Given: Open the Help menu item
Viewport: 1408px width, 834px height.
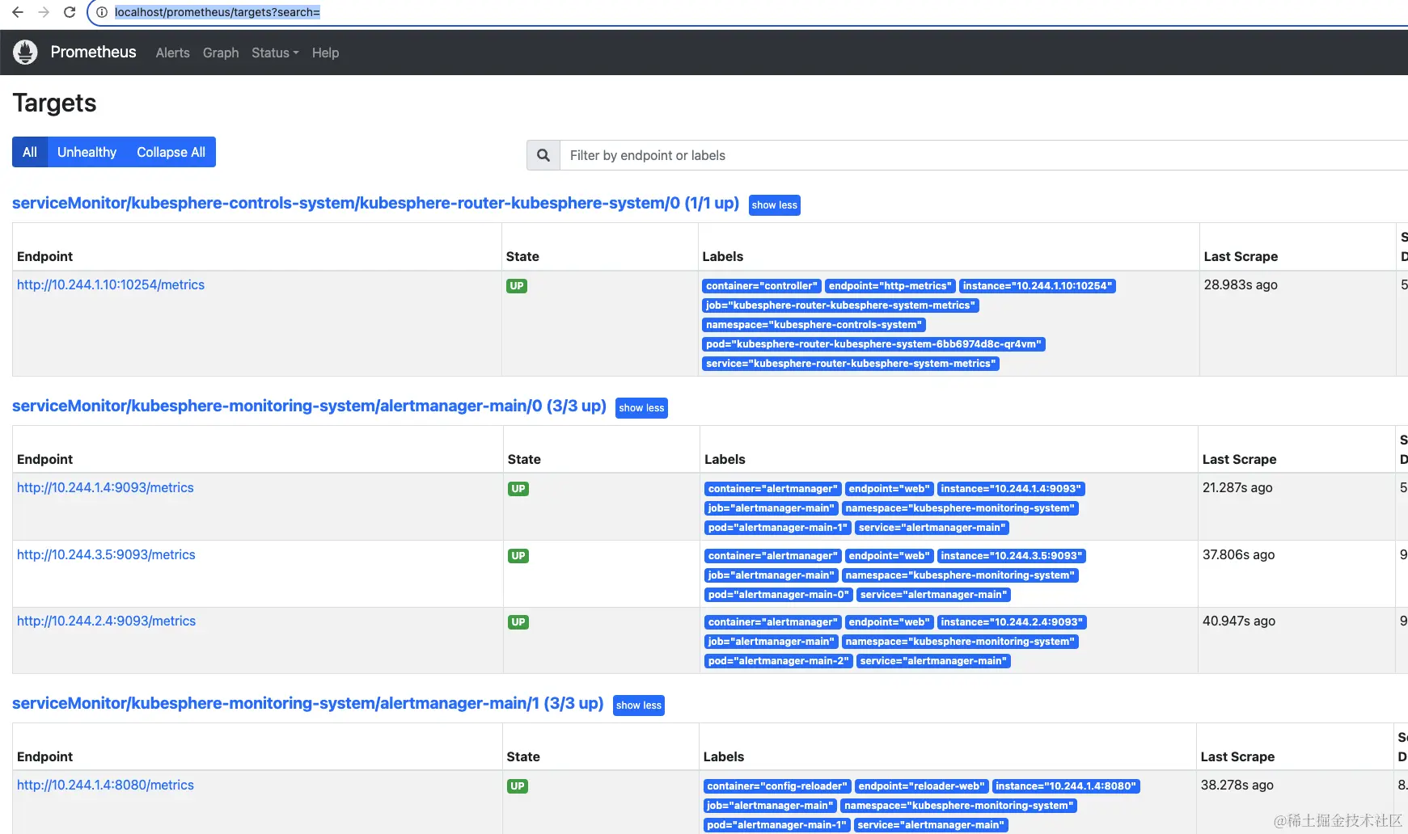Looking at the screenshot, I should point(325,53).
